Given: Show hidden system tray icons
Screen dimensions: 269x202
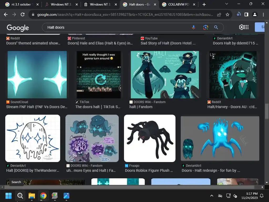Looking at the screenshot, I should 212,196.
